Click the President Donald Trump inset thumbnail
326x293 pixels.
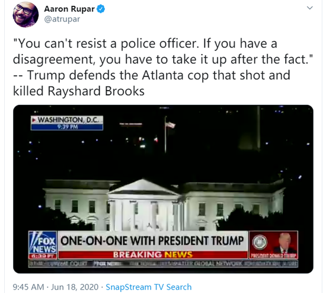(274, 245)
